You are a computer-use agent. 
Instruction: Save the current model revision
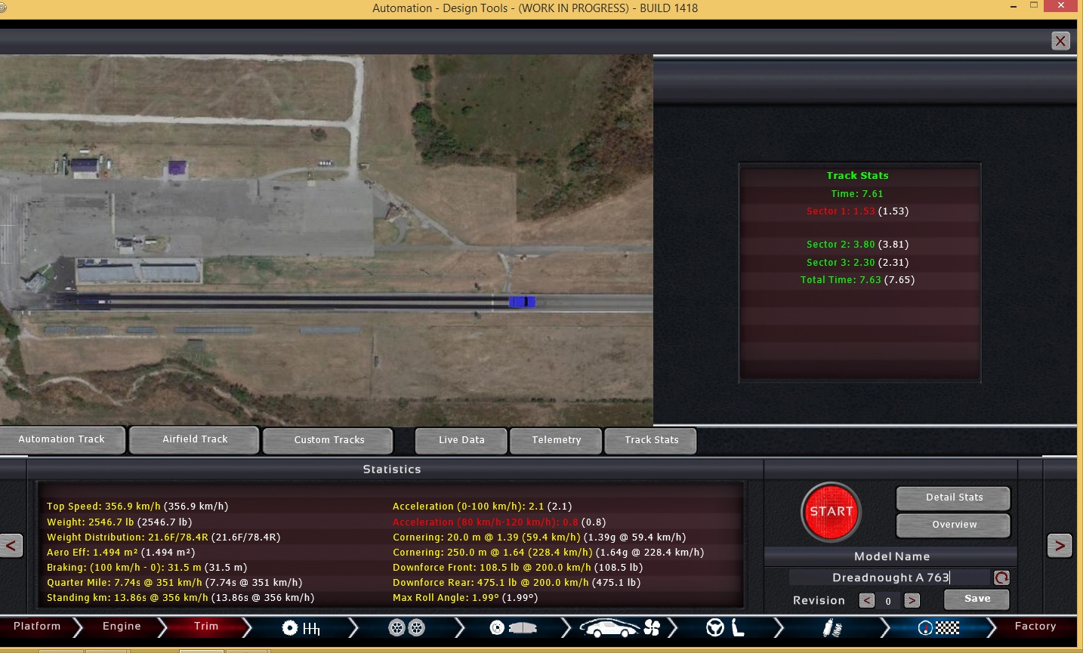click(x=977, y=599)
